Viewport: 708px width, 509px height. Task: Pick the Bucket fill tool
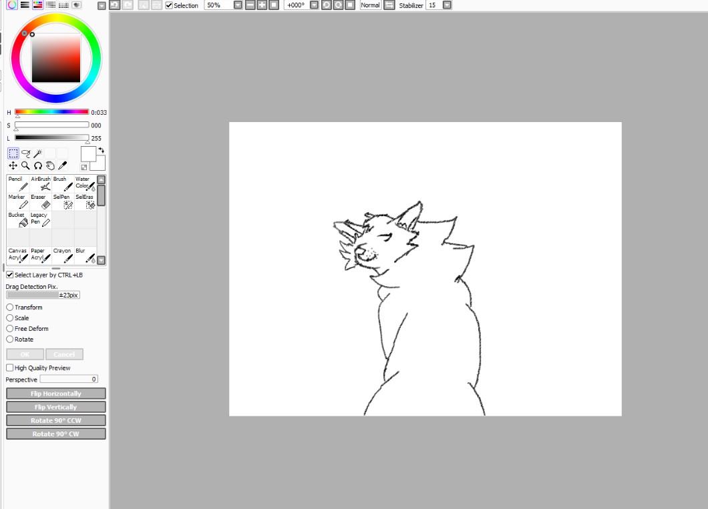coord(18,219)
